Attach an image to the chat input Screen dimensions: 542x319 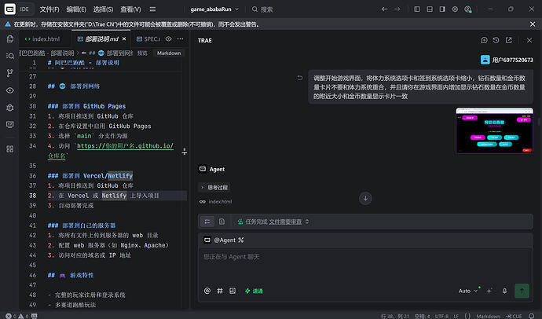233,291
